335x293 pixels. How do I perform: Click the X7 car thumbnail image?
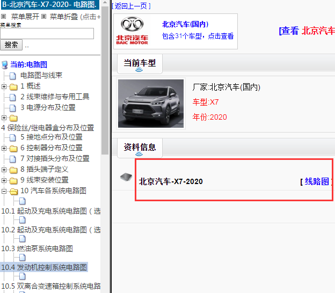point(151,104)
